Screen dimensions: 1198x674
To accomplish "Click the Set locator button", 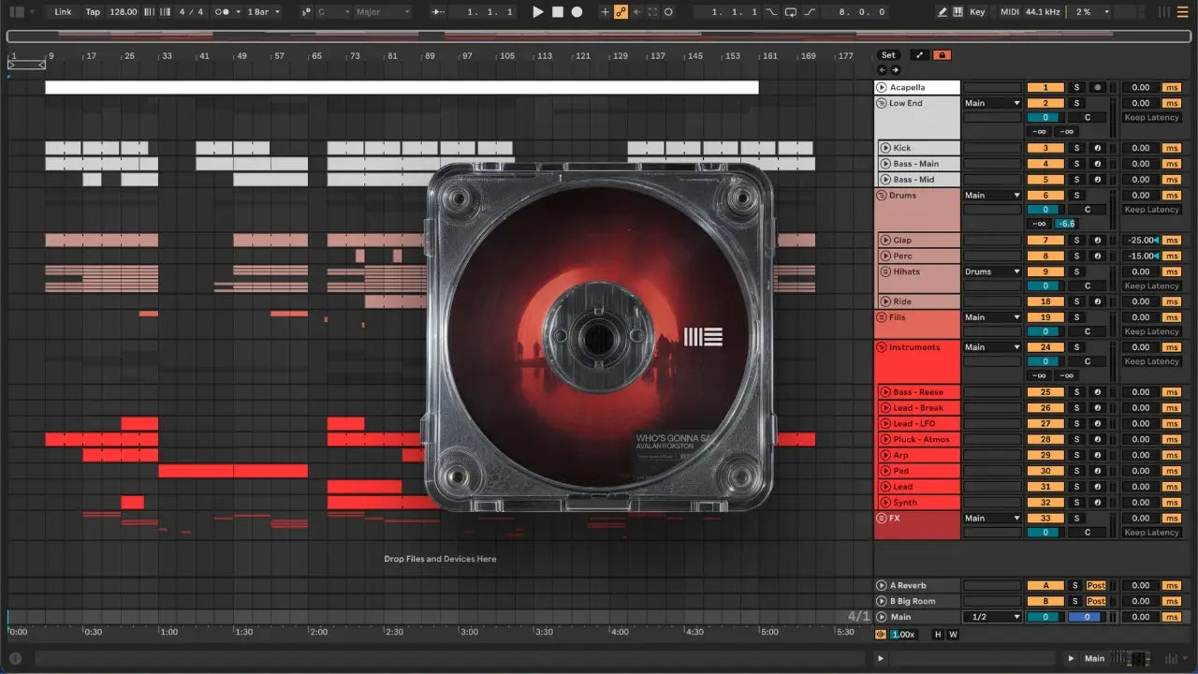I will (x=888, y=55).
